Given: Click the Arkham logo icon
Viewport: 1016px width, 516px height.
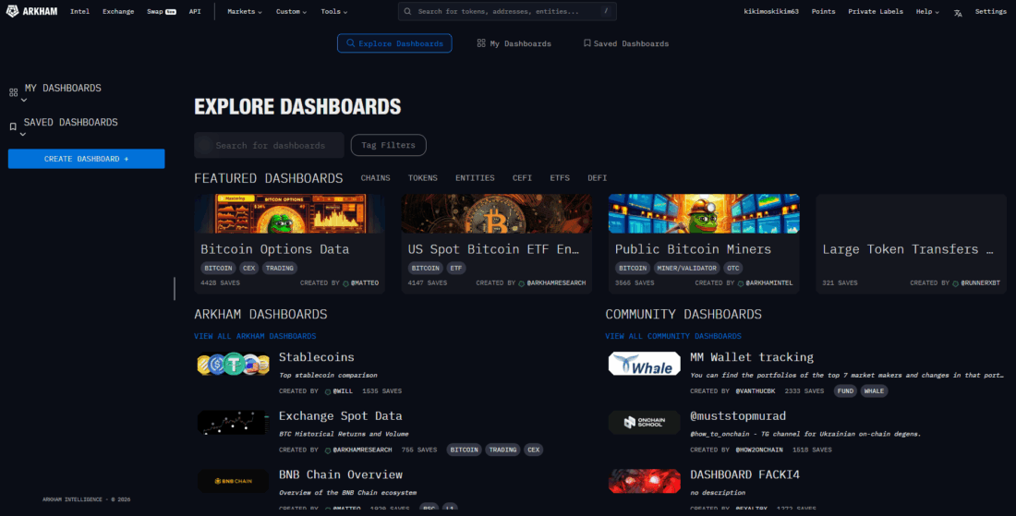Looking at the screenshot, I should click(x=12, y=11).
